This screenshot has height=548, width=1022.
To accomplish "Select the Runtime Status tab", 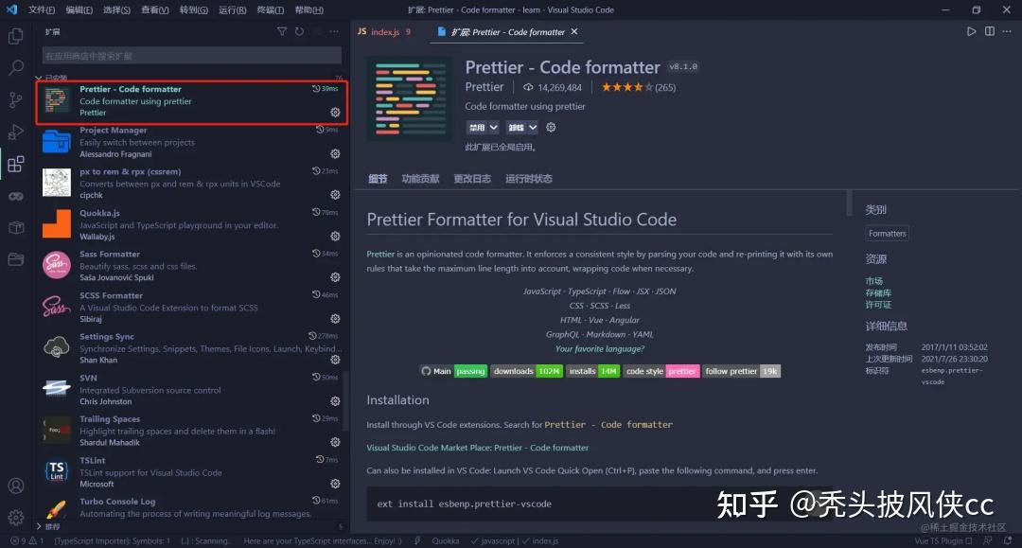I will coord(529,179).
